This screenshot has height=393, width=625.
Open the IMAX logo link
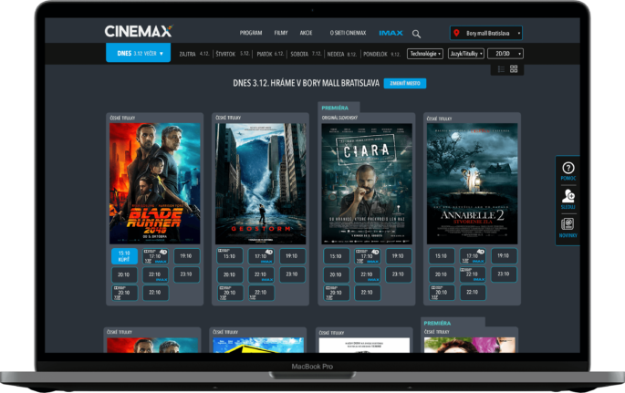pyautogui.click(x=391, y=33)
